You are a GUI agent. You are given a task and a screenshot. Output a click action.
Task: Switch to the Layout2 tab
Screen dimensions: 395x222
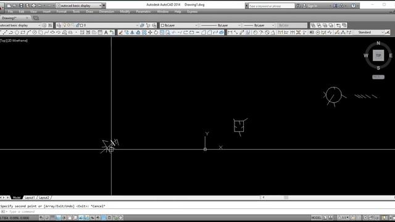pyautogui.click(x=44, y=197)
